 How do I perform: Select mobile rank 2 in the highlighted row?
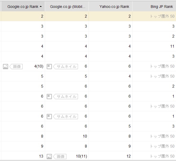click(x=86, y=16)
